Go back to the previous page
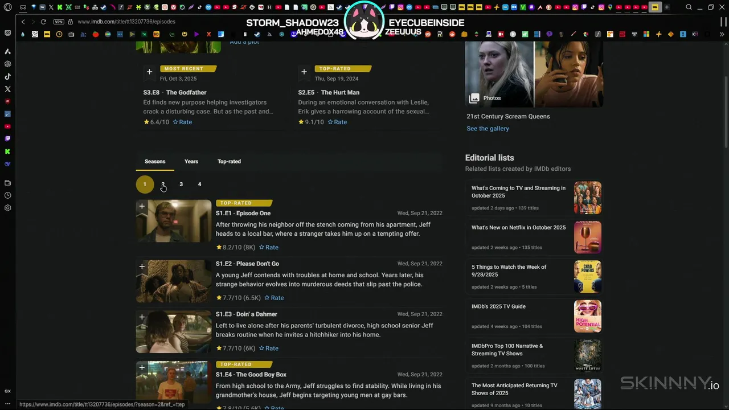729x410 pixels. pos(23,22)
